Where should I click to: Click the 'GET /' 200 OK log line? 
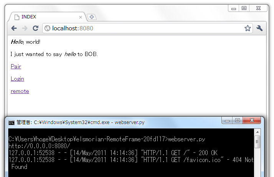click(x=113, y=153)
